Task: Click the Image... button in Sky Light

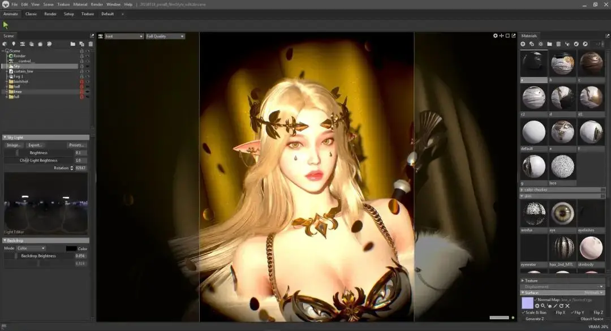Action: (x=15, y=145)
